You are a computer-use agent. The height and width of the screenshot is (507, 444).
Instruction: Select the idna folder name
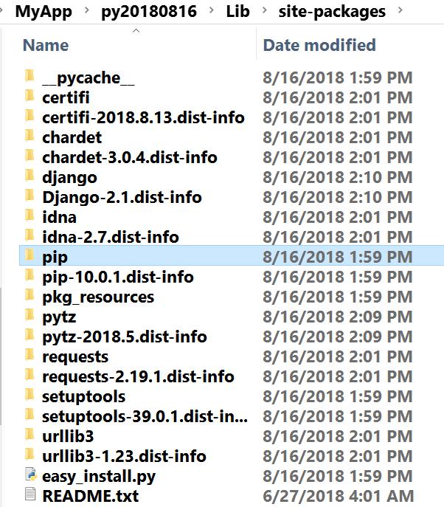60,217
